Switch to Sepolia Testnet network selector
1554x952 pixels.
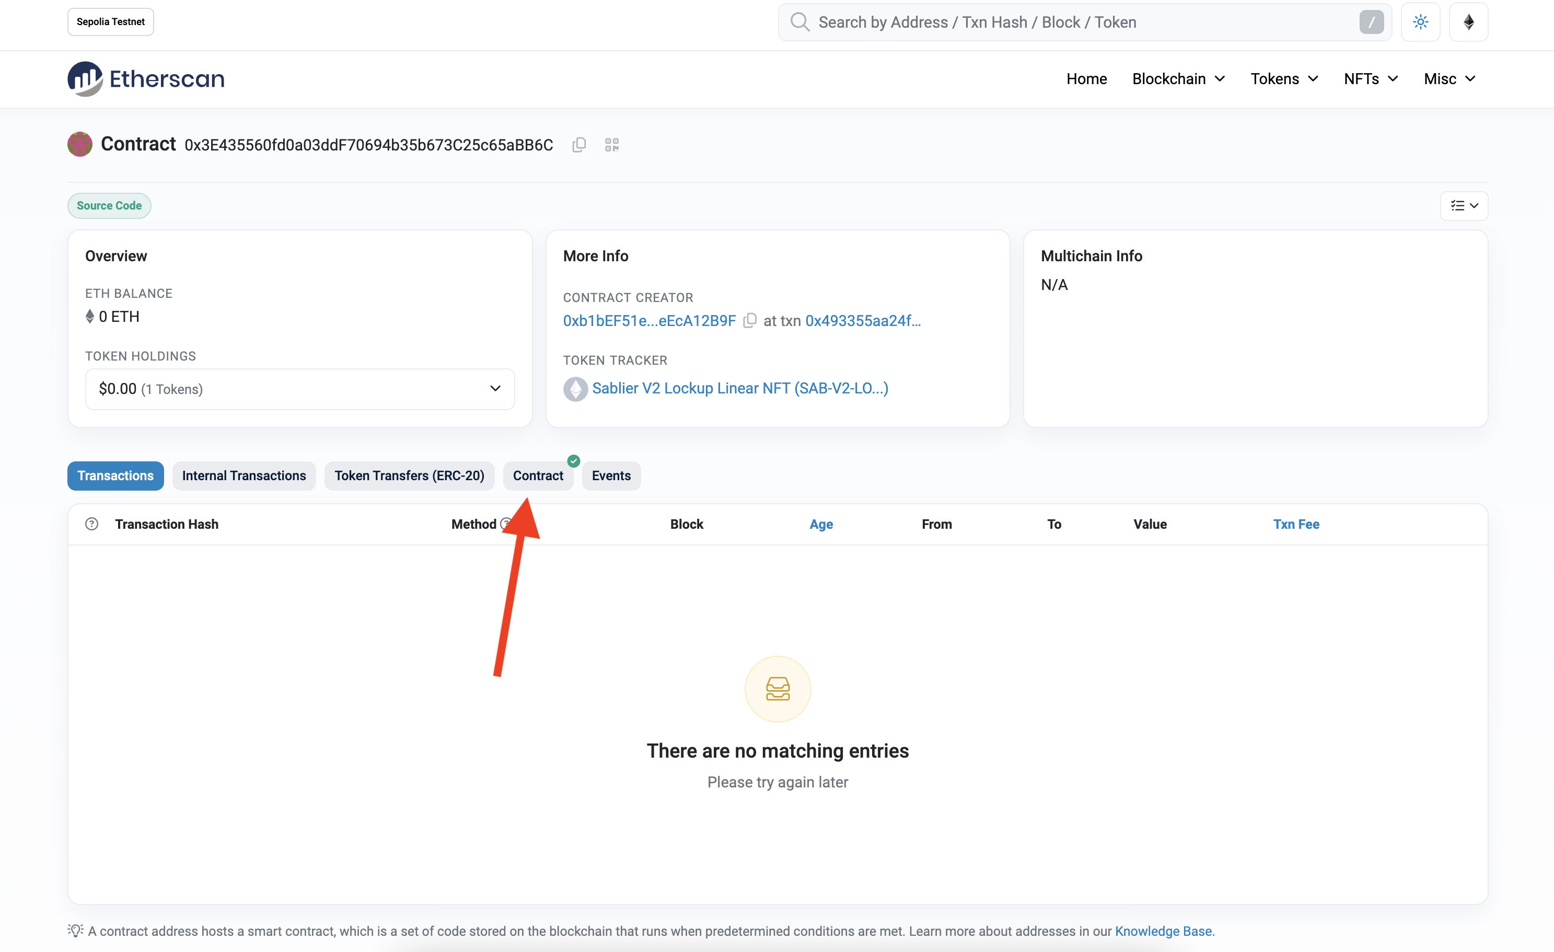pyautogui.click(x=110, y=22)
